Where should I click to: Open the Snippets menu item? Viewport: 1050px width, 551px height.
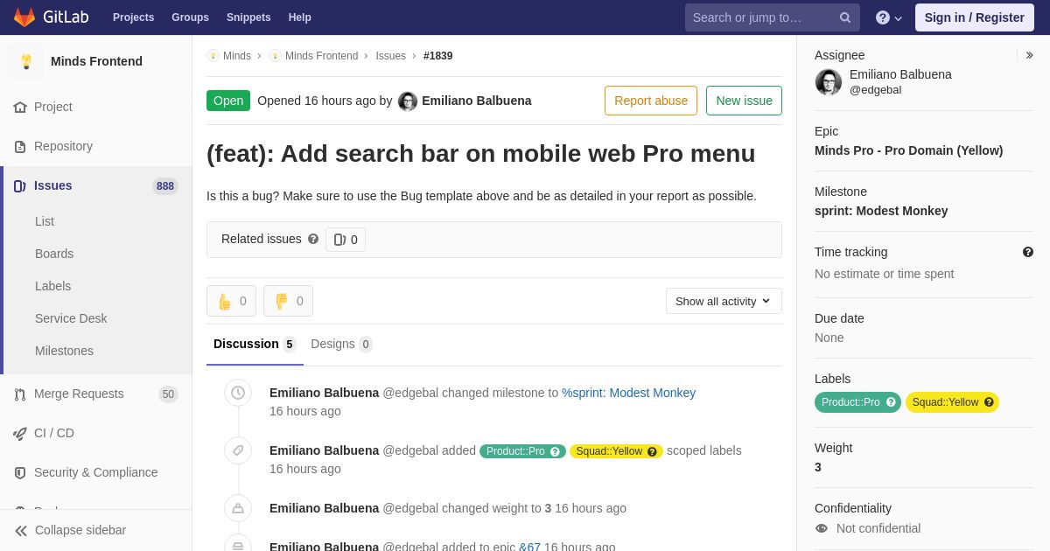point(248,17)
